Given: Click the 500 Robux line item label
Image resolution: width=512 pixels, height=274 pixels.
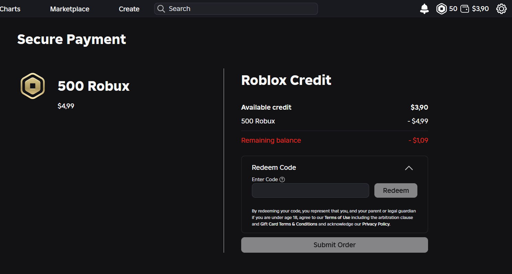Looking at the screenshot, I should pos(258,121).
